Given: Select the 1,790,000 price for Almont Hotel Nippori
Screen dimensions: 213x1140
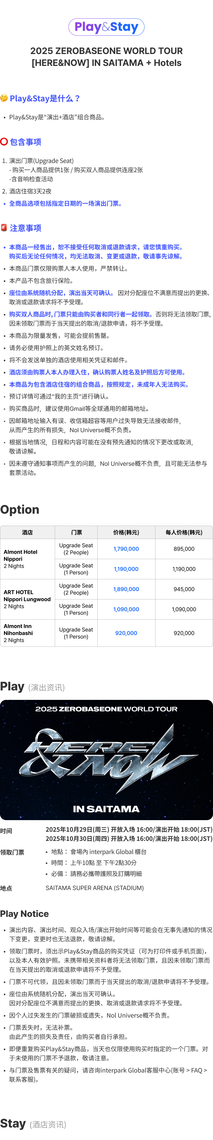Looking at the screenshot, I should coord(126,549).
